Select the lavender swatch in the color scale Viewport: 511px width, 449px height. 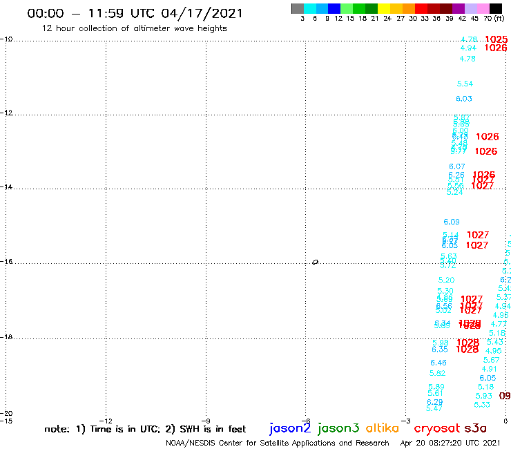click(x=470, y=8)
